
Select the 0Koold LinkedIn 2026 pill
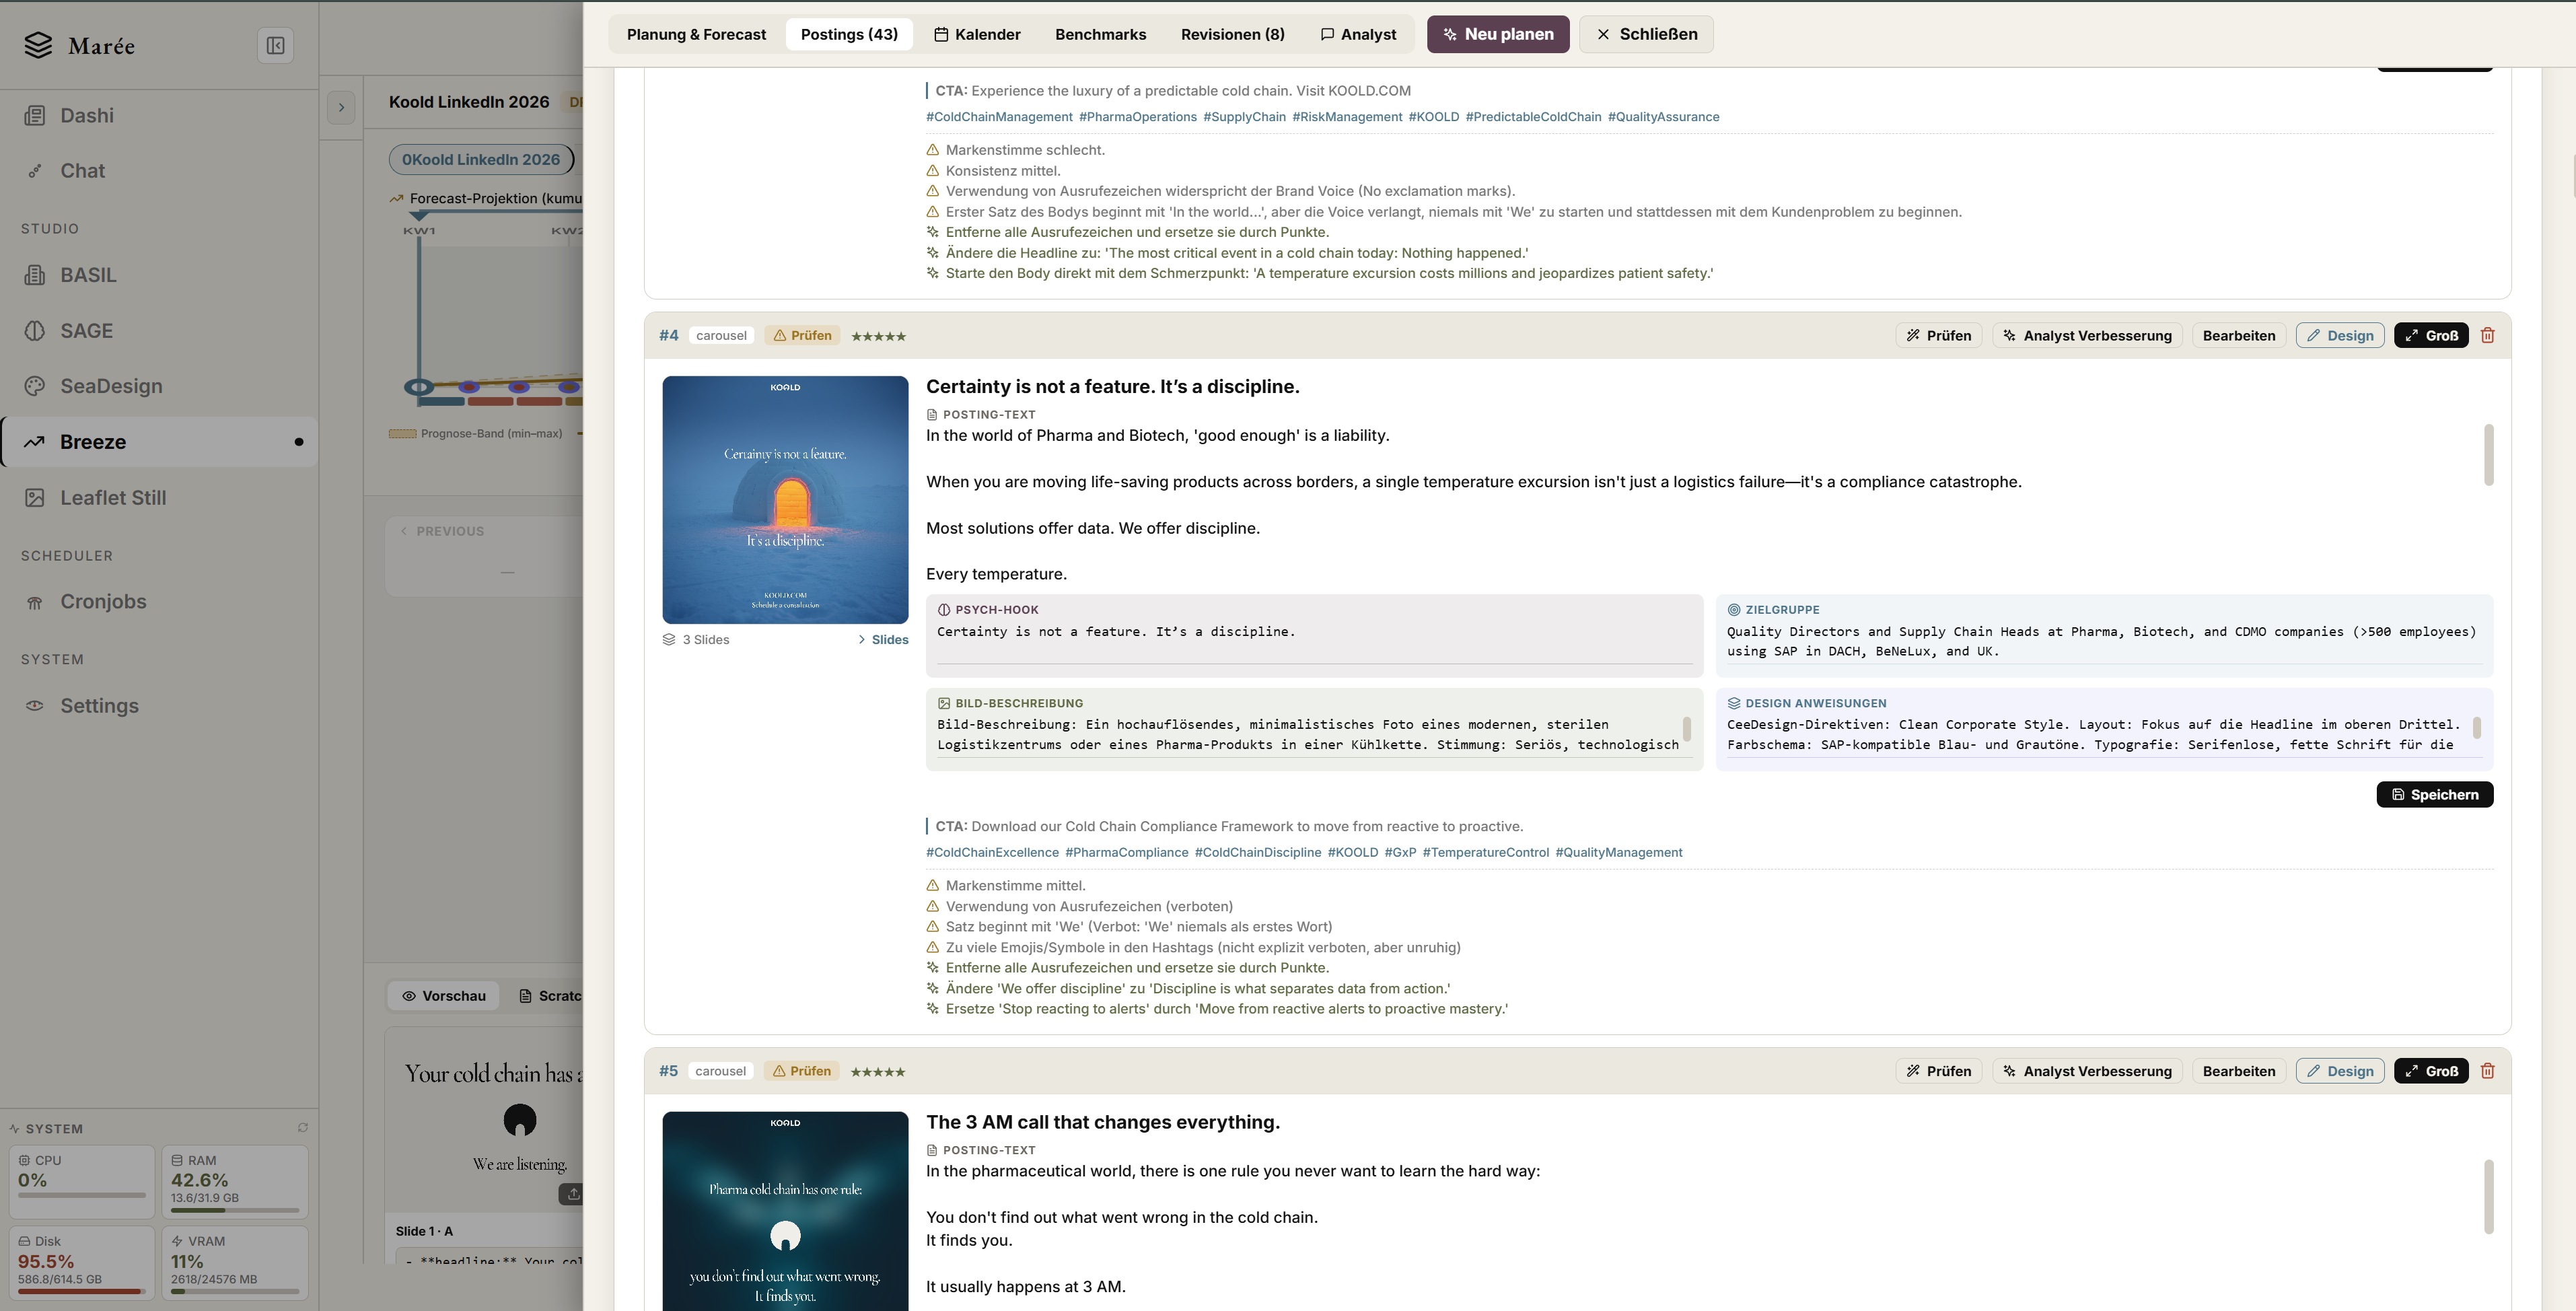click(481, 159)
